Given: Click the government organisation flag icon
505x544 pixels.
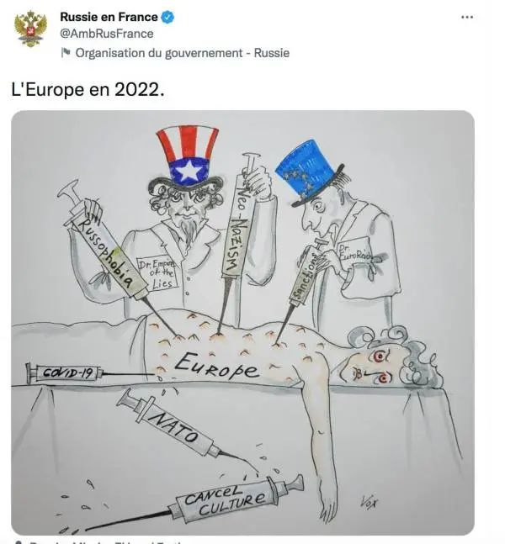Looking at the screenshot, I should 66,53.
